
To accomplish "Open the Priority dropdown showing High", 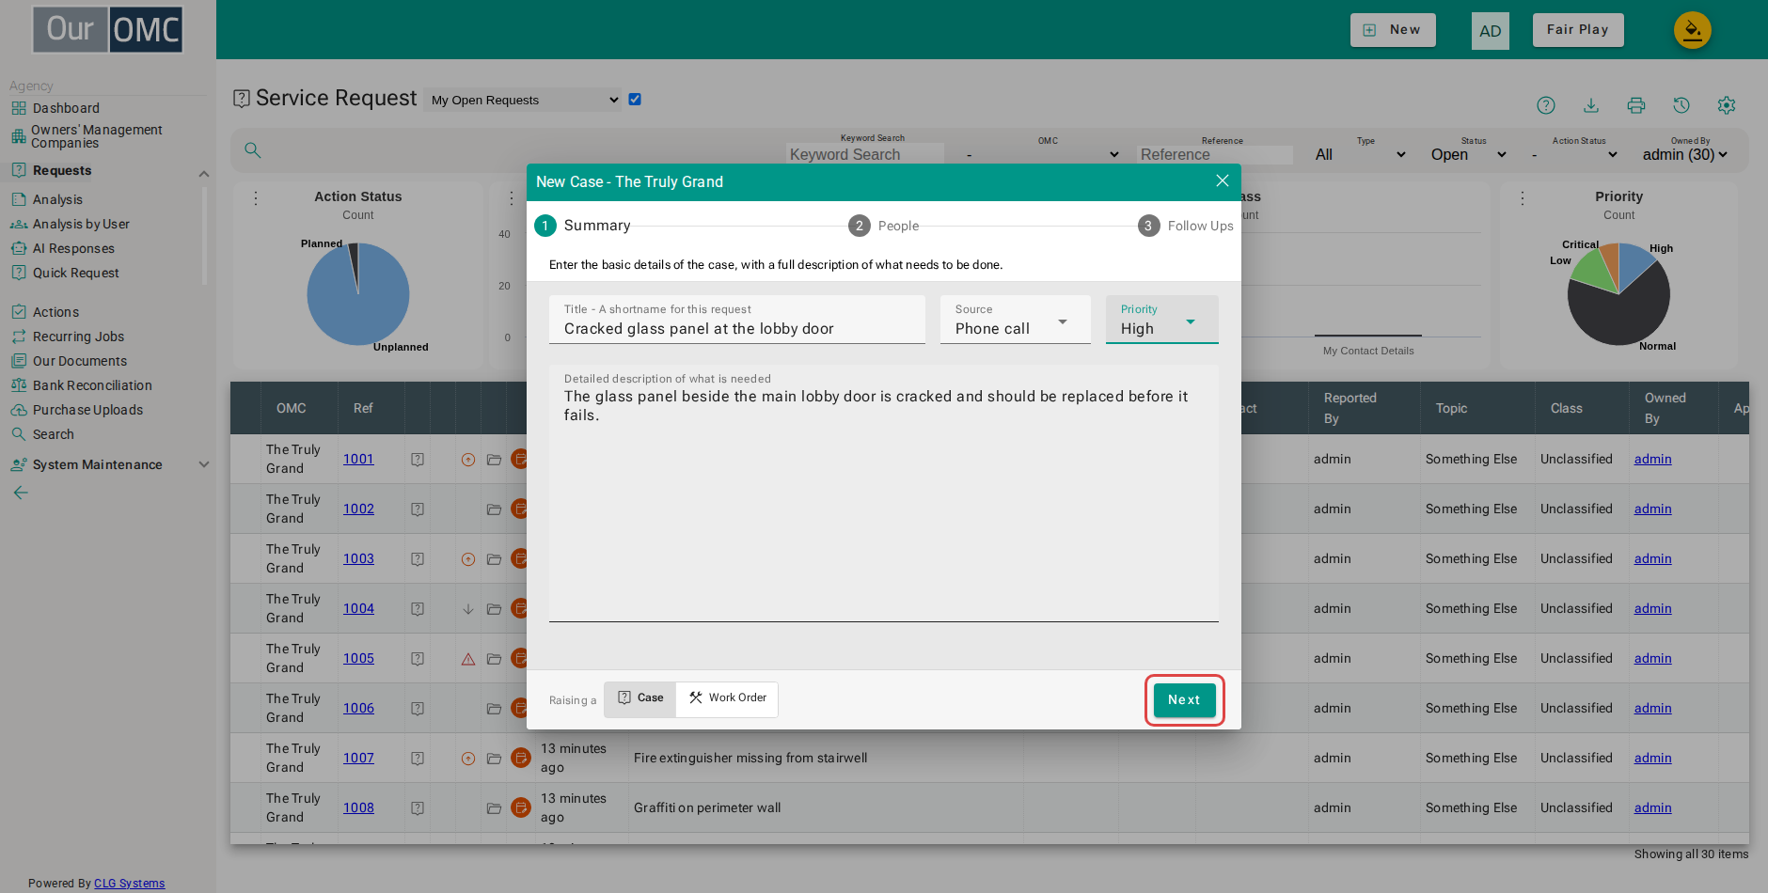I will (x=1161, y=320).
